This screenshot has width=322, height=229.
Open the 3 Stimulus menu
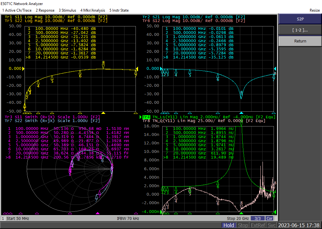67,10
